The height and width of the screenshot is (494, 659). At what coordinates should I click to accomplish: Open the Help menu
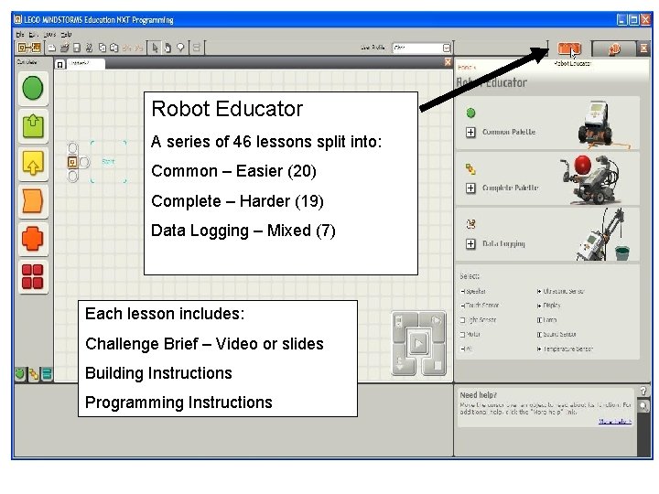(66, 35)
